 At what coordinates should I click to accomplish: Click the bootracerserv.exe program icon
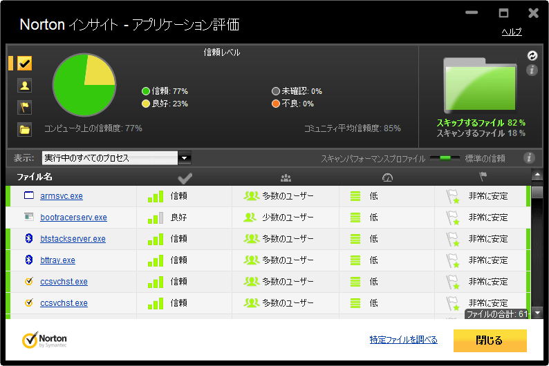tap(29, 217)
